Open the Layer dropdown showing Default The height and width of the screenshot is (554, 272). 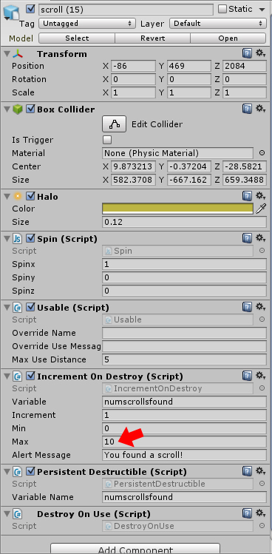click(218, 24)
